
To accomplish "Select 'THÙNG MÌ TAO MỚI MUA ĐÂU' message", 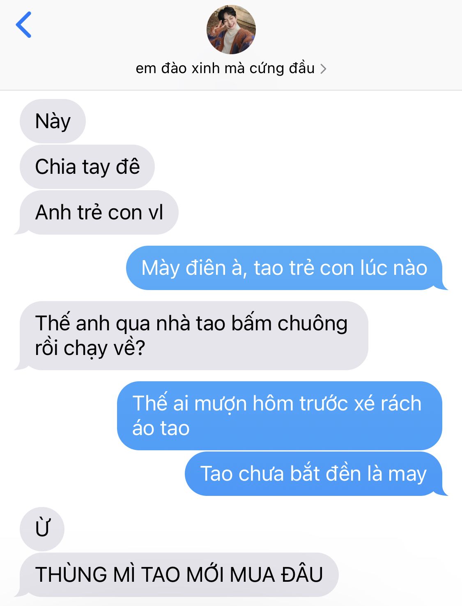I will (179, 575).
